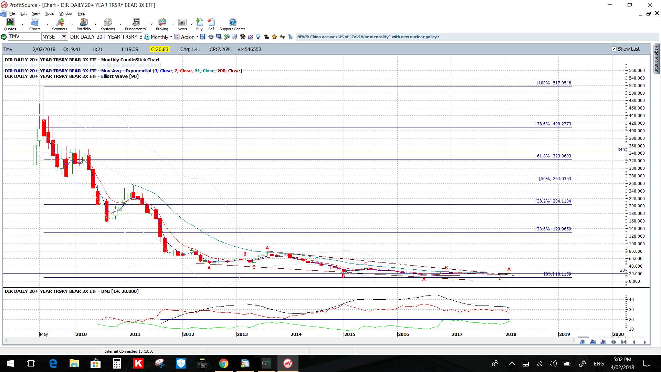Image resolution: width=661 pixels, height=372 pixels.
Task: Open the Broking tool
Action: pyautogui.click(x=162, y=24)
